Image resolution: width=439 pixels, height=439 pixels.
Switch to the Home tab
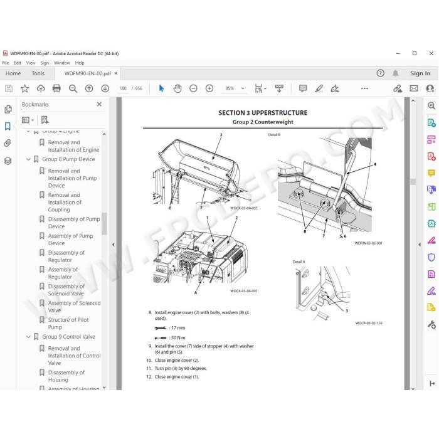[13, 73]
